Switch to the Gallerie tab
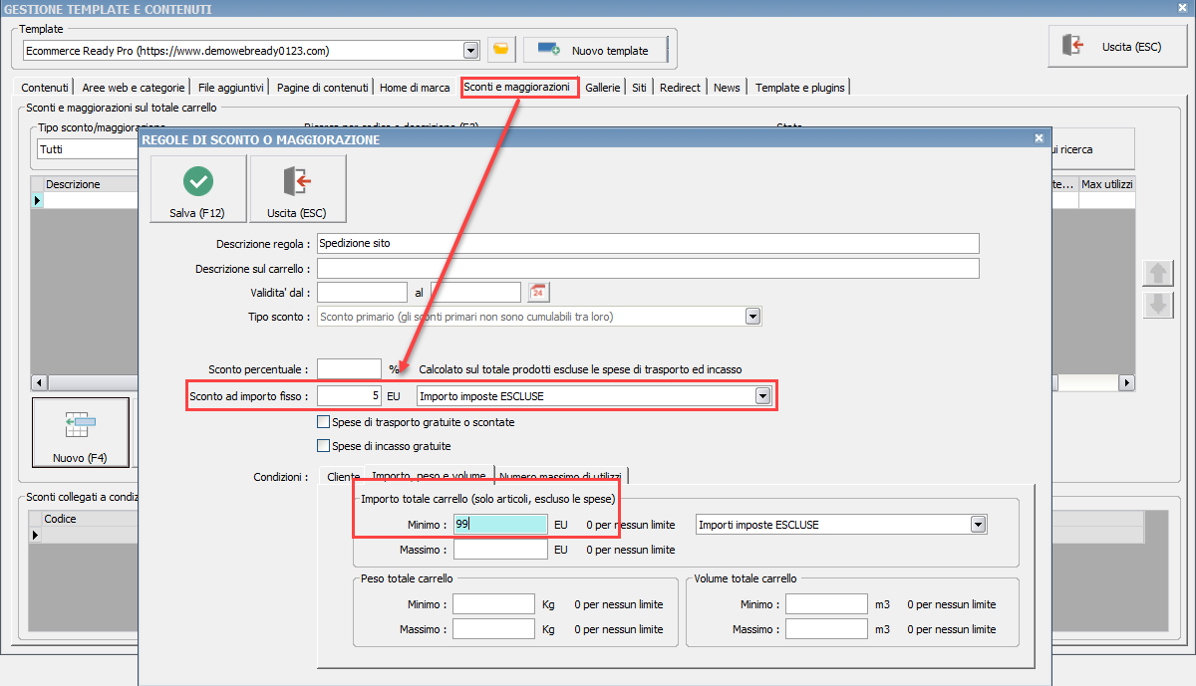Screen dimensions: 1196x686 pyautogui.click(x=603, y=88)
